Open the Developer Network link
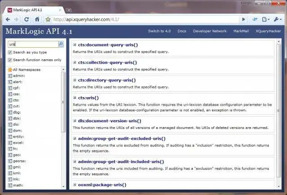The image size is (287, 195). click(x=210, y=31)
